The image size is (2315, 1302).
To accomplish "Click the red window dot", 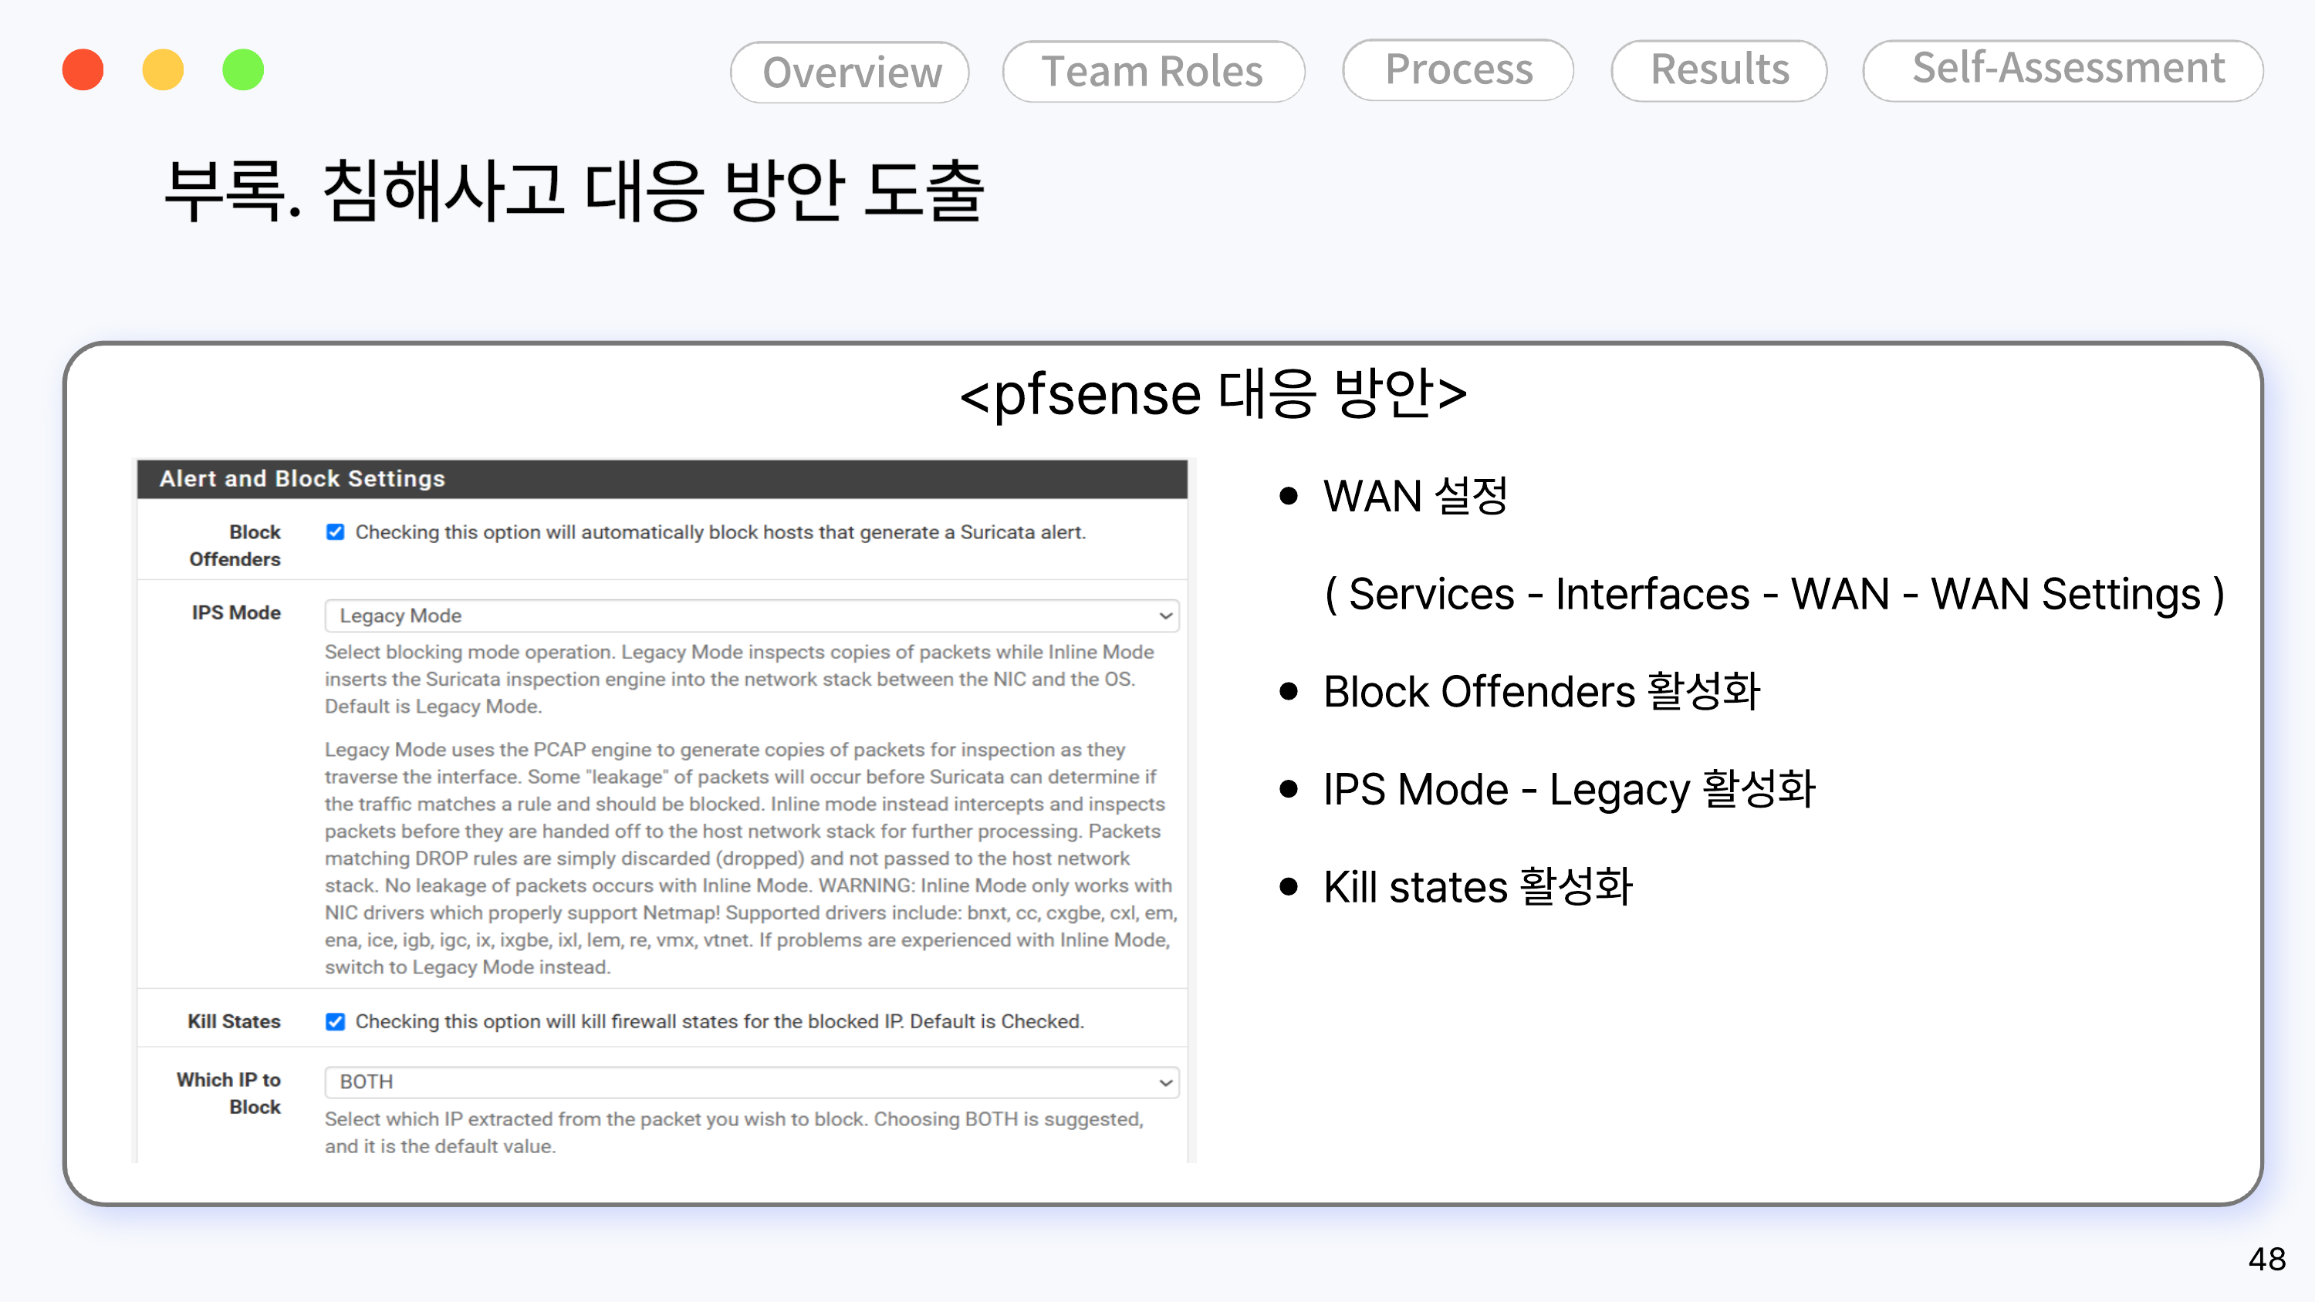I will coord(83,70).
